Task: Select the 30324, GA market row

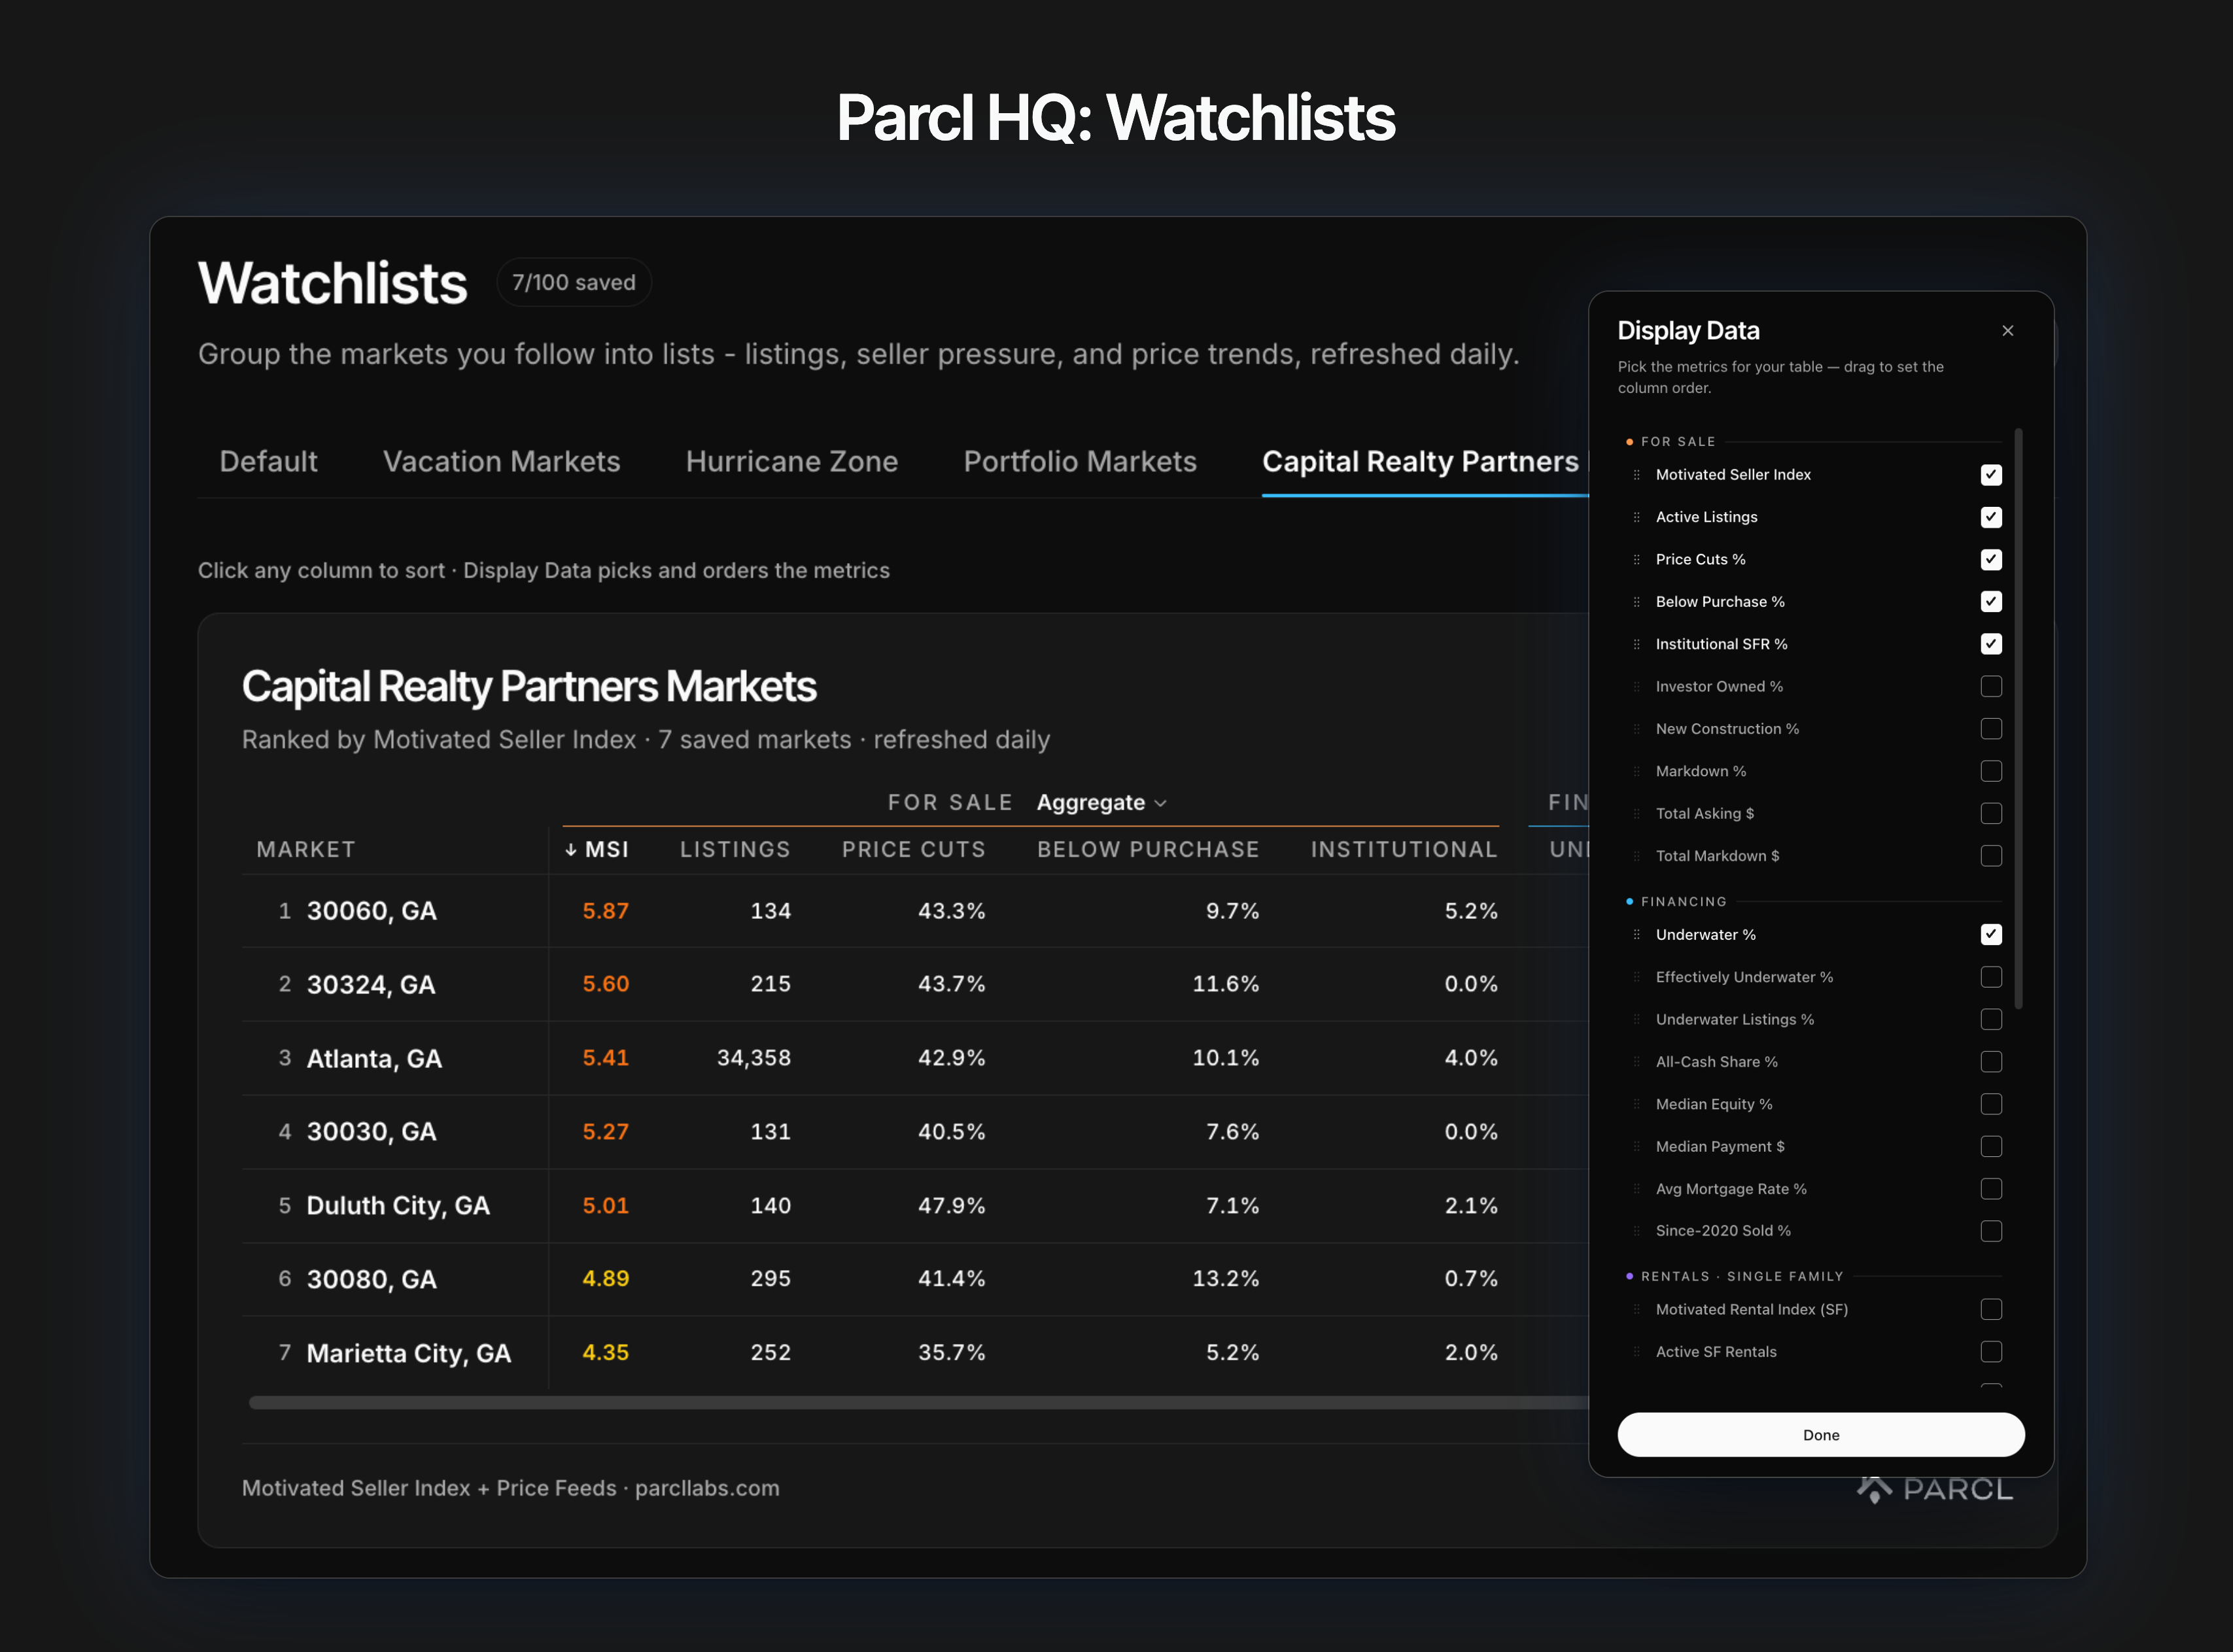Action: tap(915, 985)
